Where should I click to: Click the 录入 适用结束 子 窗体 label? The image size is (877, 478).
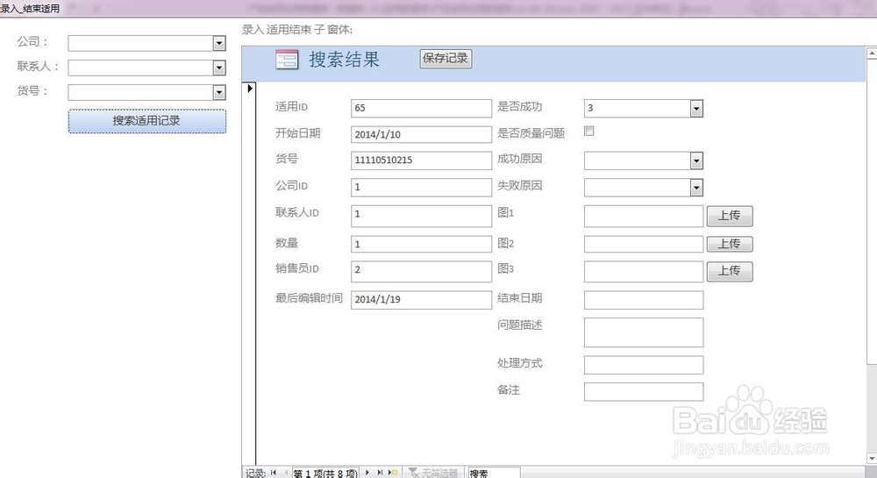click(297, 30)
